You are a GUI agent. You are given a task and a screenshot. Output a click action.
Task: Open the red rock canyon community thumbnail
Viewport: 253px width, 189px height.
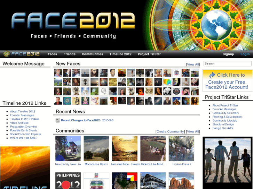[181, 181]
